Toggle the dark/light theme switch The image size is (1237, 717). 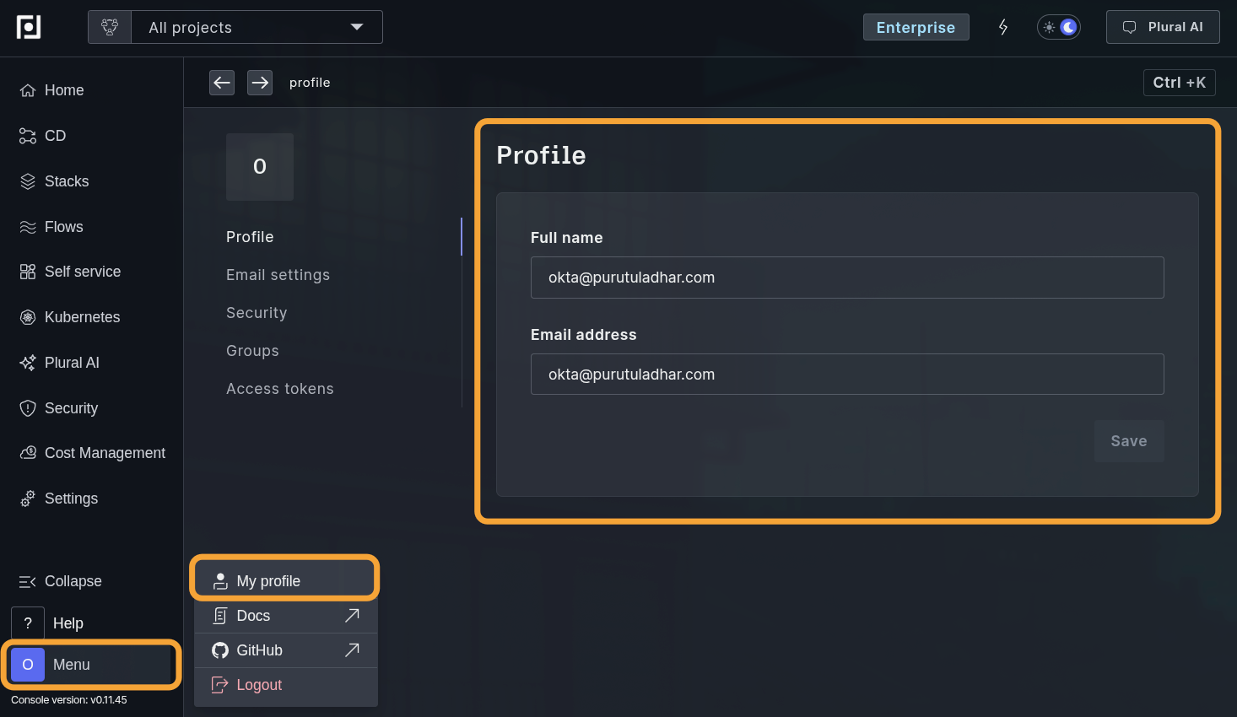1059,27
